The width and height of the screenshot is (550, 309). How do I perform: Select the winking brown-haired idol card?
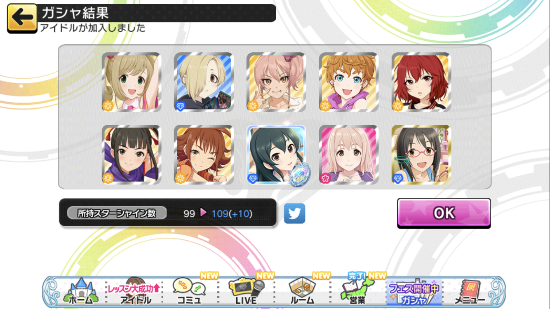pos(204,155)
